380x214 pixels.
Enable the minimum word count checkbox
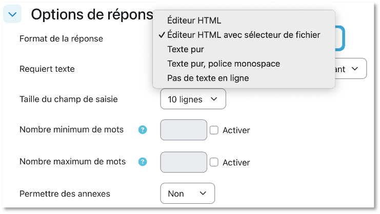click(x=214, y=130)
